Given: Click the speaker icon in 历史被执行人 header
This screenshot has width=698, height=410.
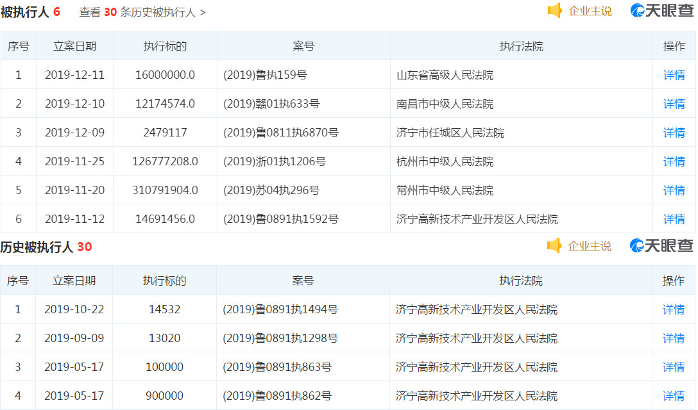Looking at the screenshot, I should pos(554,245).
